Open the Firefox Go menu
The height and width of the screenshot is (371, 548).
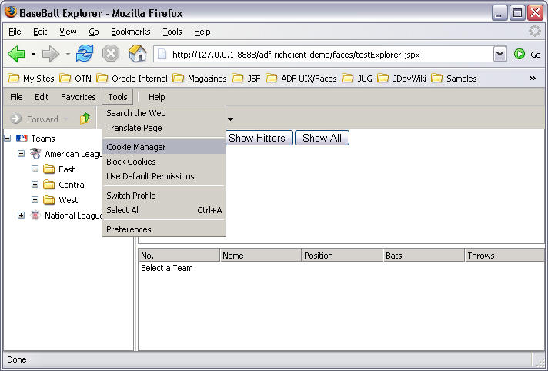[x=94, y=32]
